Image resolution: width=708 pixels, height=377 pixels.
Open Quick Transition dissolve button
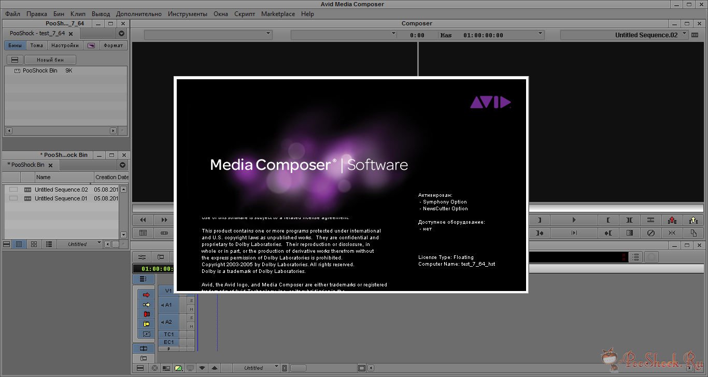click(630, 233)
